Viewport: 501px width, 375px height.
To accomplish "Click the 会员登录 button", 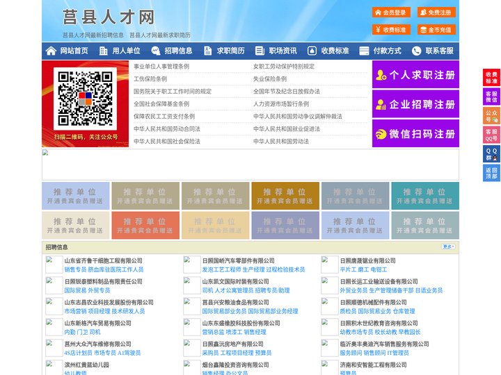I will 391,12.
